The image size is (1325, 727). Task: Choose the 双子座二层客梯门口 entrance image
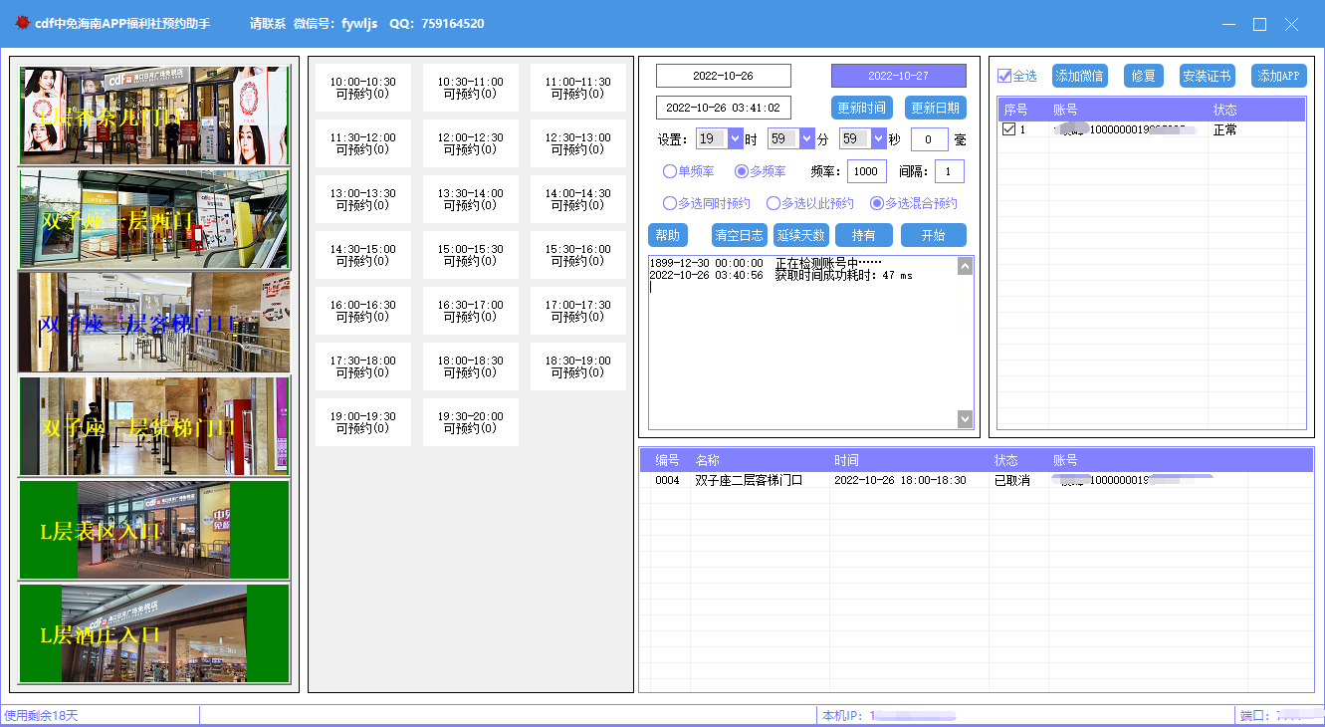tap(154, 323)
